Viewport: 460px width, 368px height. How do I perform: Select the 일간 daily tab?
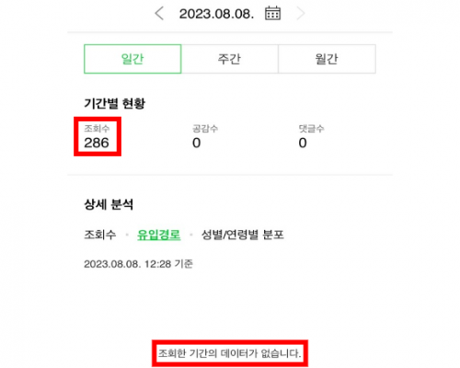point(132,59)
